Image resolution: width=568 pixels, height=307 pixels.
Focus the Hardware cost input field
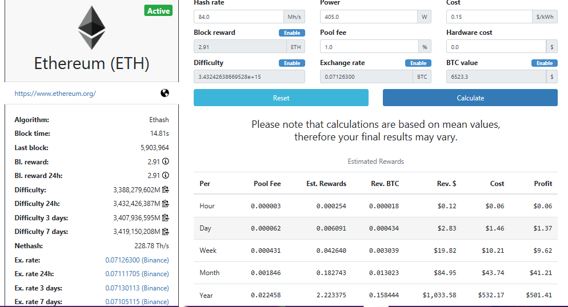point(496,47)
